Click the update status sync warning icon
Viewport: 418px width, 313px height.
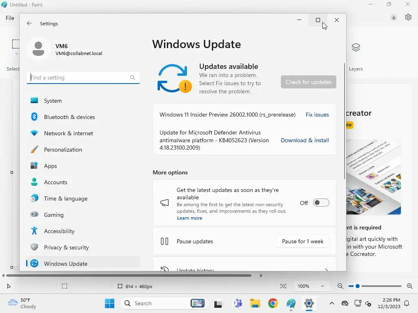click(x=175, y=78)
